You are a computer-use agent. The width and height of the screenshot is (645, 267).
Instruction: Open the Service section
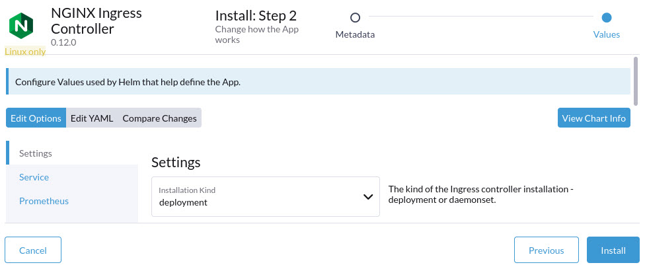click(x=72, y=177)
